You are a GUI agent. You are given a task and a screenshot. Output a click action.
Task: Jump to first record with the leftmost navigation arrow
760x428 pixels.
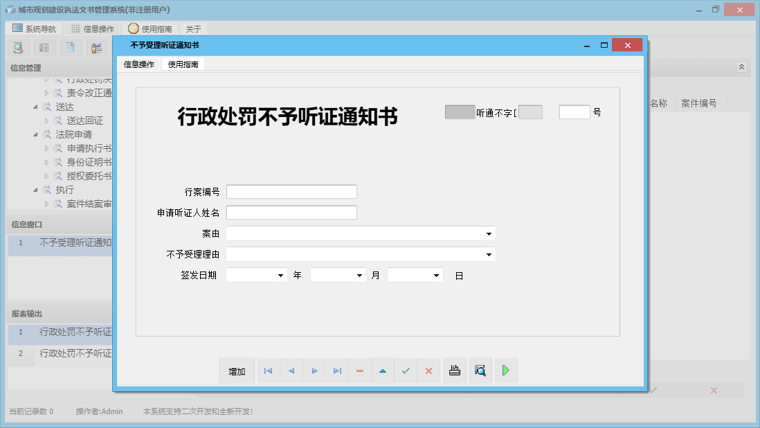pyautogui.click(x=268, y=371)
